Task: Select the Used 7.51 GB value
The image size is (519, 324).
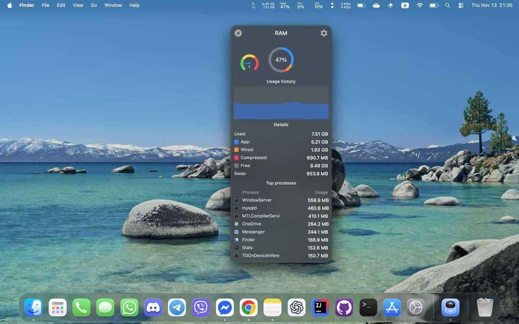Action: (x=319, y=134)
